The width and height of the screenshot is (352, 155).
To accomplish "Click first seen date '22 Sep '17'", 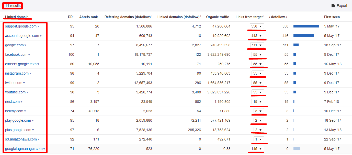I will point(333,139).
